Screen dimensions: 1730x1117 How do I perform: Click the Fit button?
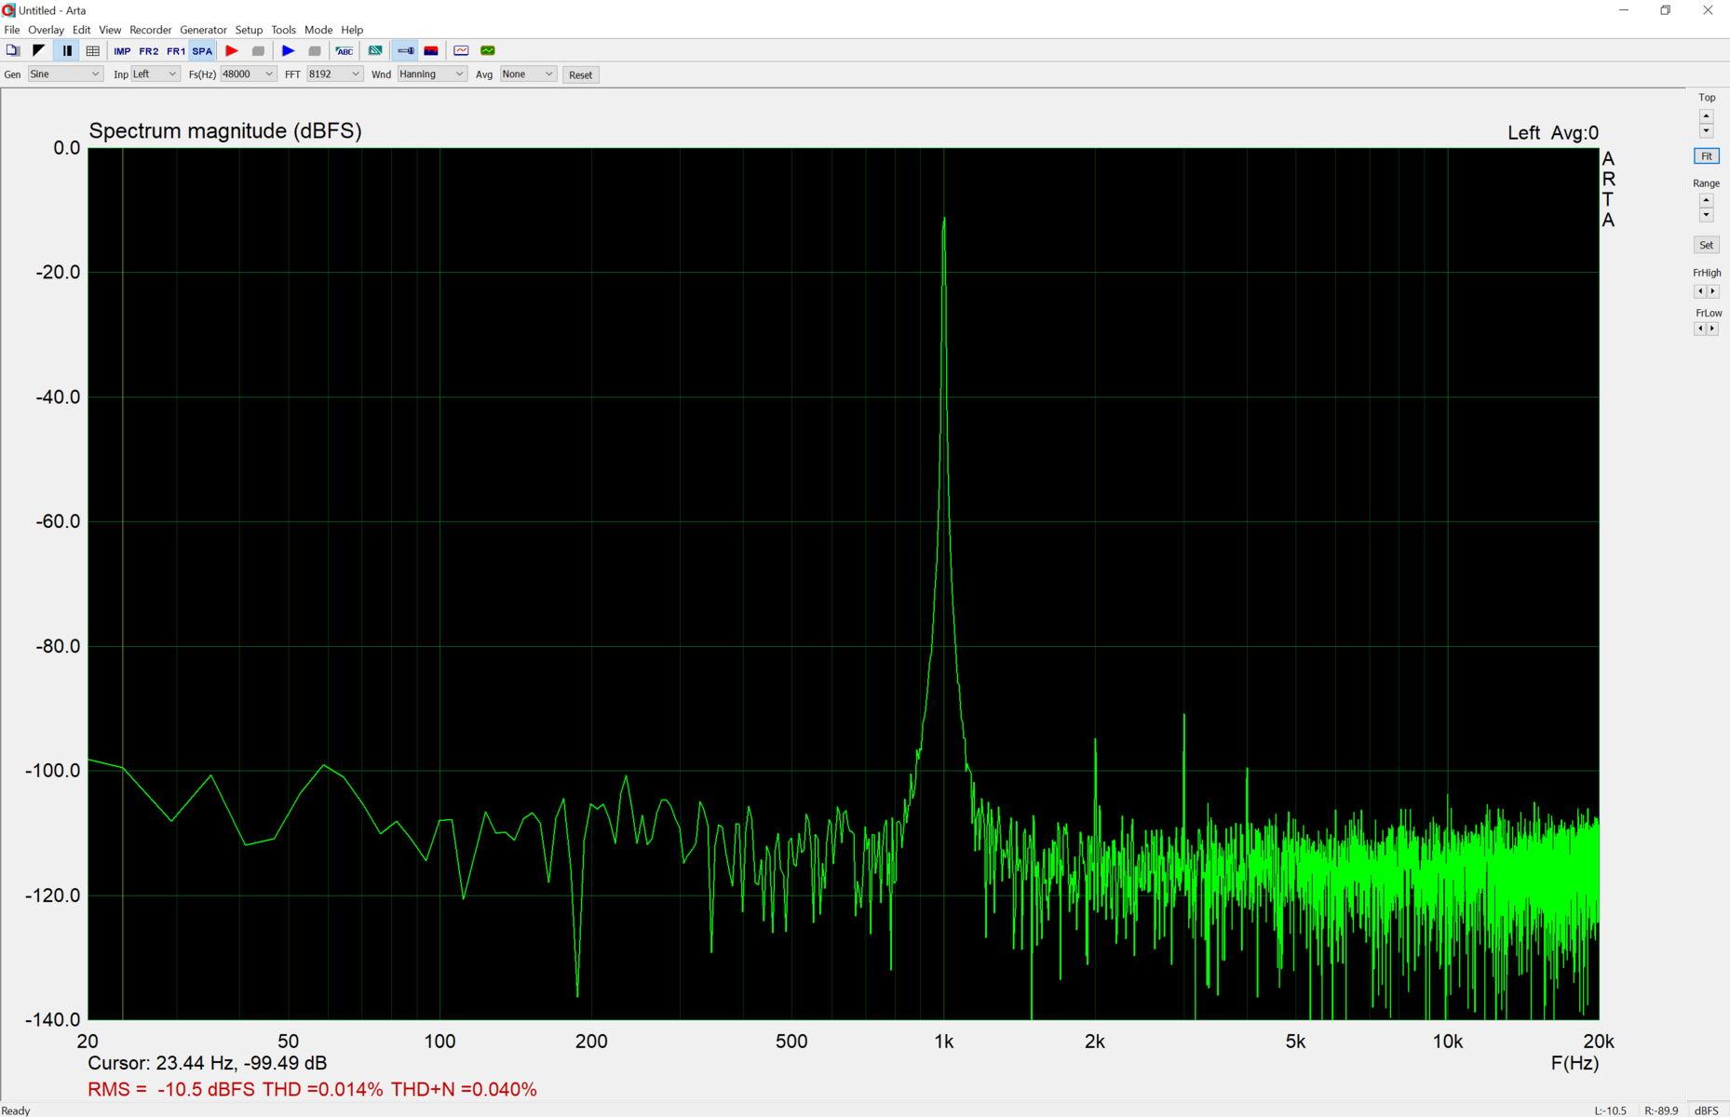click(1706, 155)
